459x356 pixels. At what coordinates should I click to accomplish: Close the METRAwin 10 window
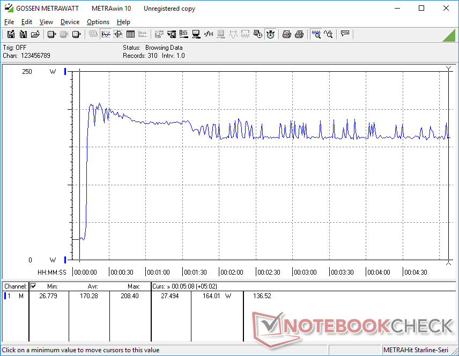[446, 8]
